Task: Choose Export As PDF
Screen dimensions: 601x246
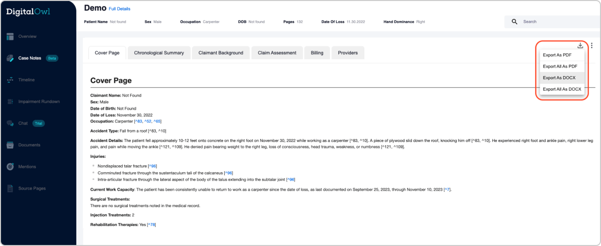Action: (562, 55)
